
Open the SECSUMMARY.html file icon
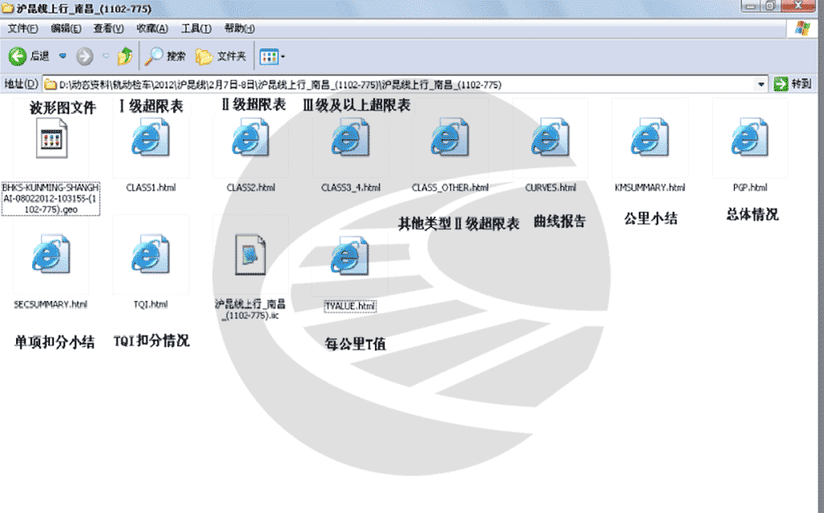51,254
